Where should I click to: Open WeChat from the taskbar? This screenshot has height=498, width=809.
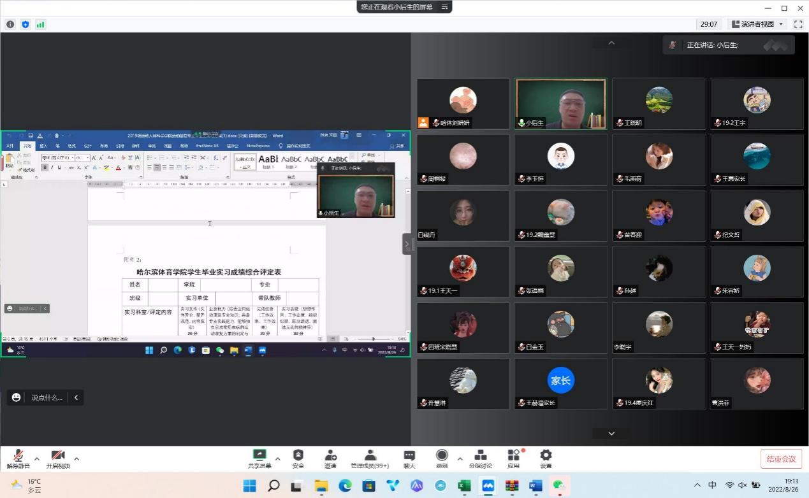[559, 486]
